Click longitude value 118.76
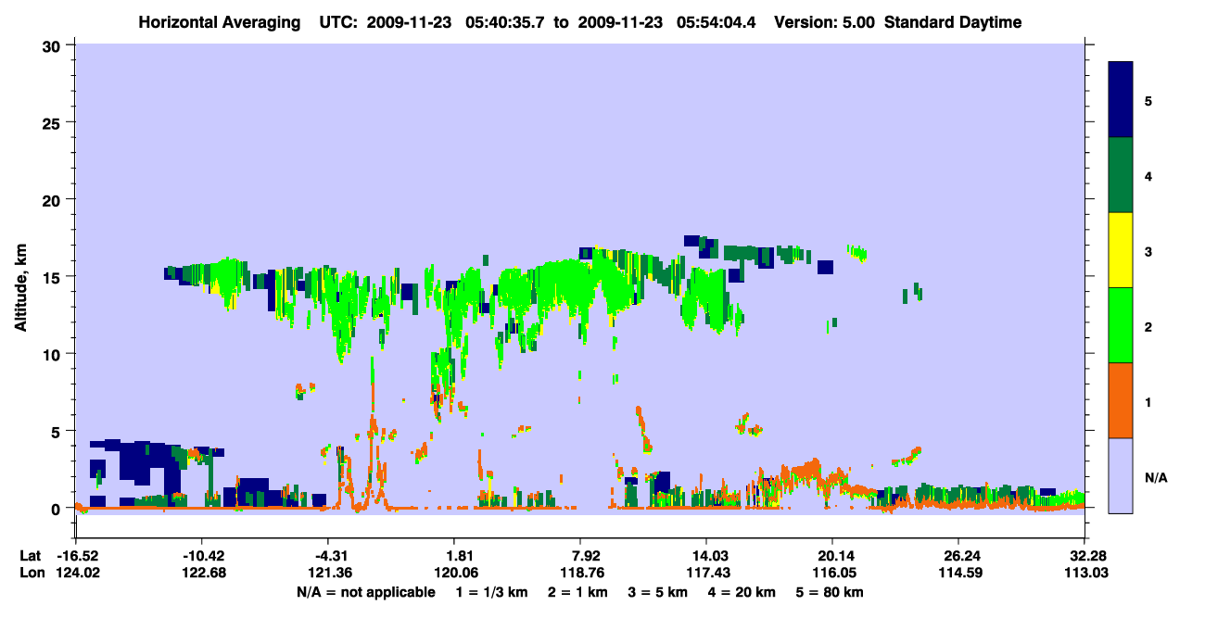Screen dimensions: 1205x618 click(580, 573)
